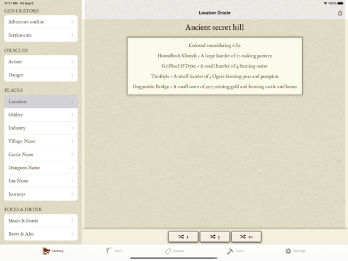Image resolution: width=348 pixels, height=261 pixels.
Task: Click the Location Oracle title
Action: coord(214,13)
